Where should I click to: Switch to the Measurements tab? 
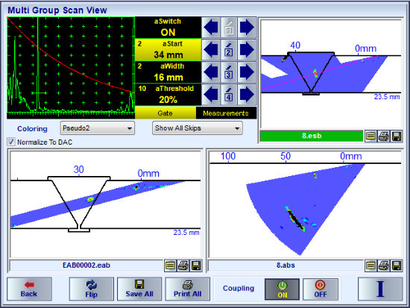tap(226, 113)
